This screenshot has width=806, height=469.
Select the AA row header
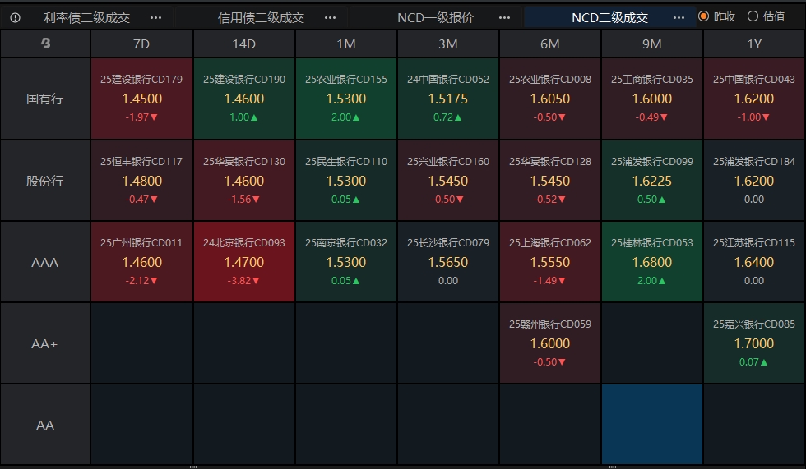(x=45, y=425)
